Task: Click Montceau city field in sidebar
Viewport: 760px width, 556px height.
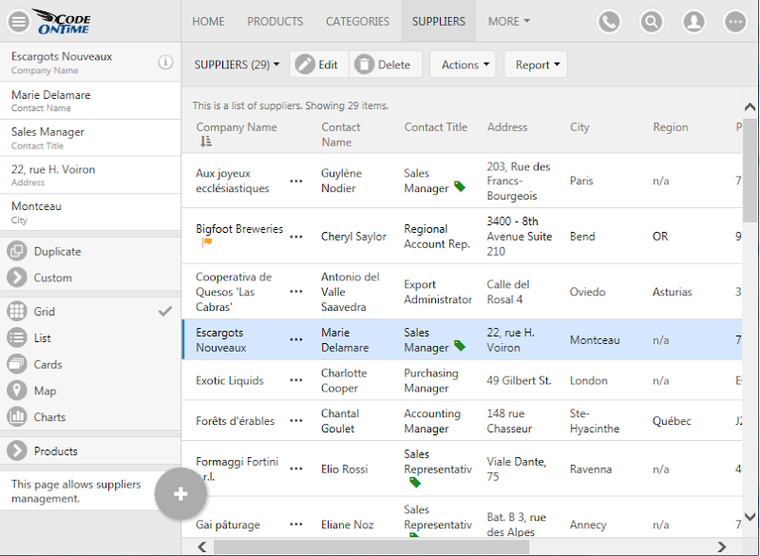Action: click(x=90, y=212)
